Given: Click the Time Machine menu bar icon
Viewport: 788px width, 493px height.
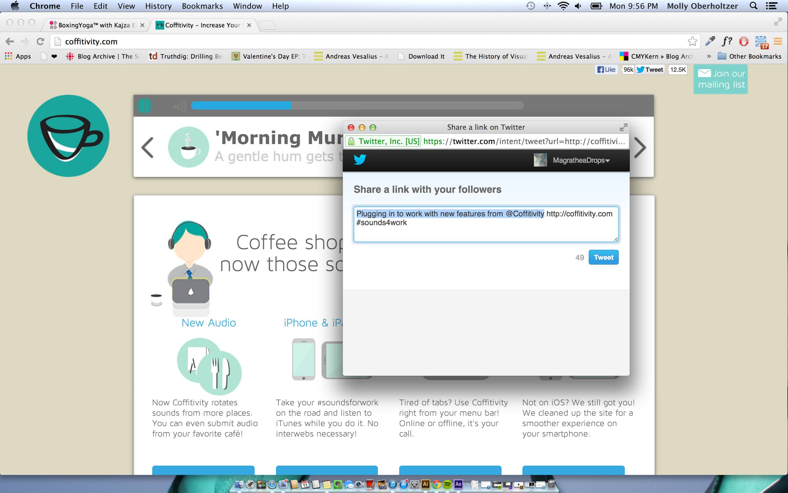Looking at the screenshot, I should [x=530, y=6].
